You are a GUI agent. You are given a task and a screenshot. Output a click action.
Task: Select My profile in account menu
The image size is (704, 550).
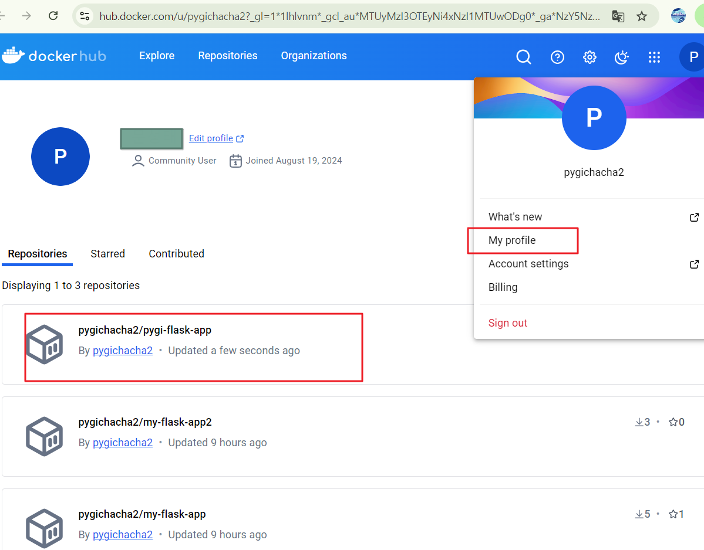[512, 240]
